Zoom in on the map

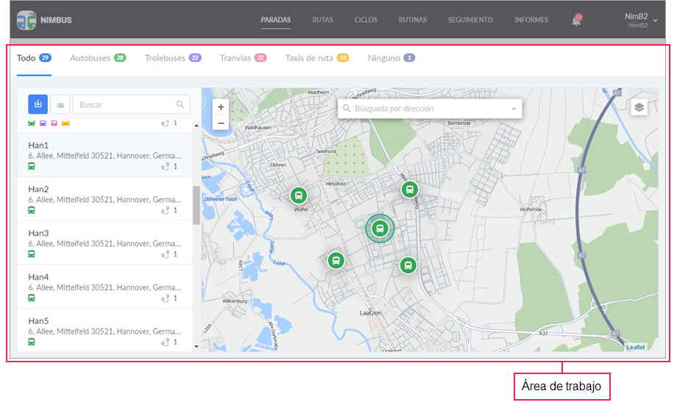(x=221, y=107)
